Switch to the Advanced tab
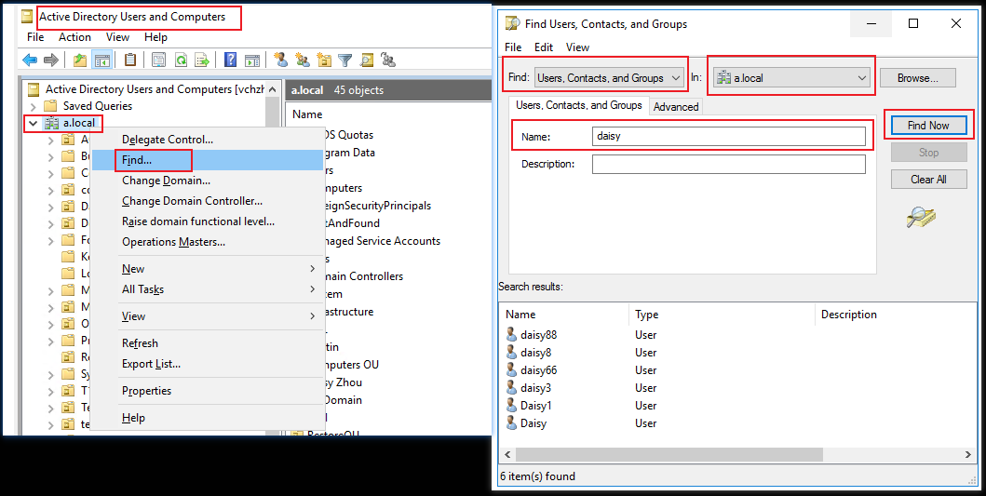986x496 pixels. pos(676,107)
